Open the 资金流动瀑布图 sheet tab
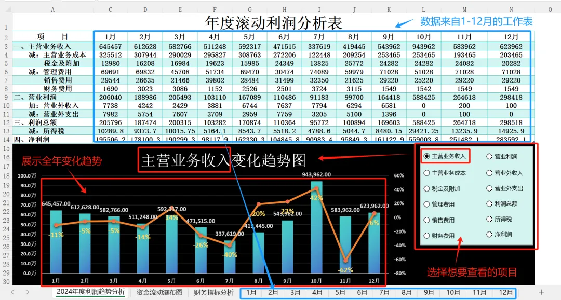The width and height of the screenshot is (561, 300). tap(159, 293)
